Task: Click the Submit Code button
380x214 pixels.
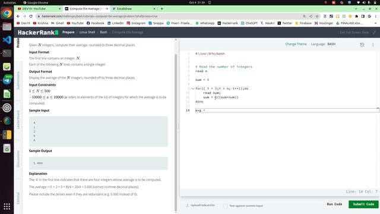Action: tap(363, 204)
